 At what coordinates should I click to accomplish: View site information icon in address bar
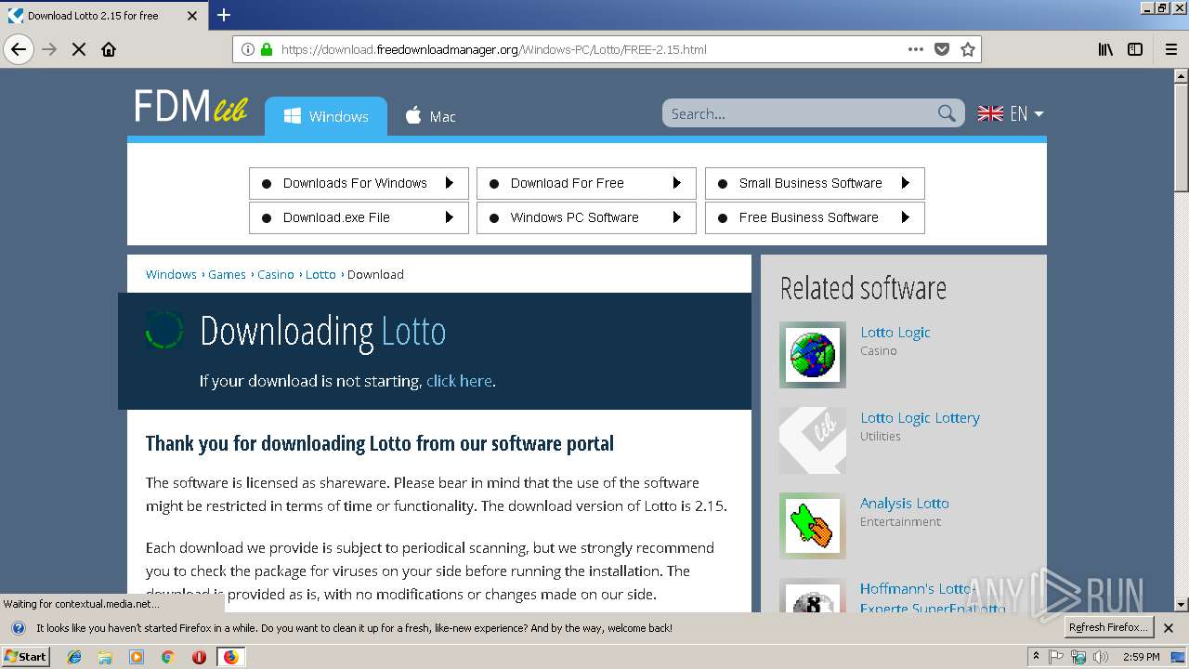tap(248, 49)
